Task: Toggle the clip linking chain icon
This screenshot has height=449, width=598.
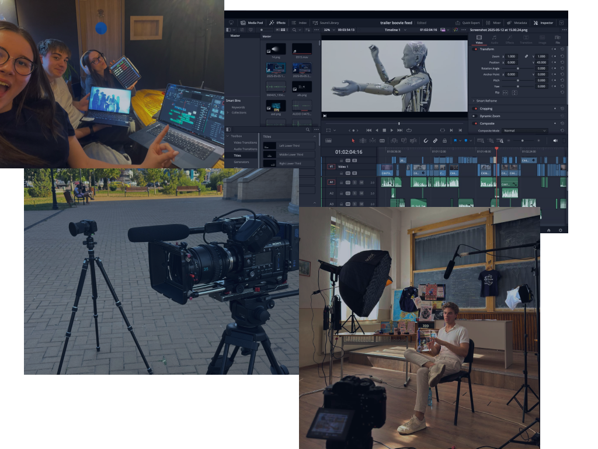Action: tap(435, 141)
